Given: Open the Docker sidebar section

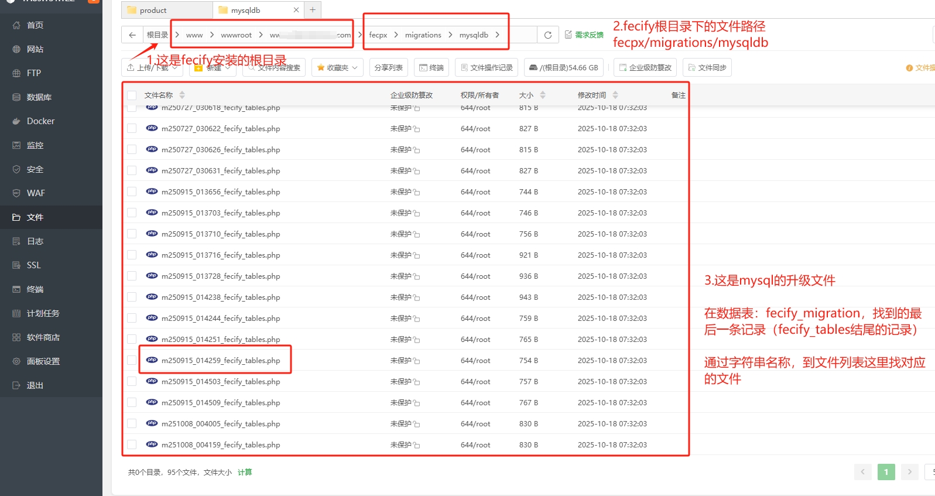Looking at the screenshot, I should click(x=40, y=121).
